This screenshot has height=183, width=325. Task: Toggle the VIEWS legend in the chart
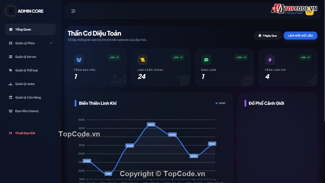(221, 103)
